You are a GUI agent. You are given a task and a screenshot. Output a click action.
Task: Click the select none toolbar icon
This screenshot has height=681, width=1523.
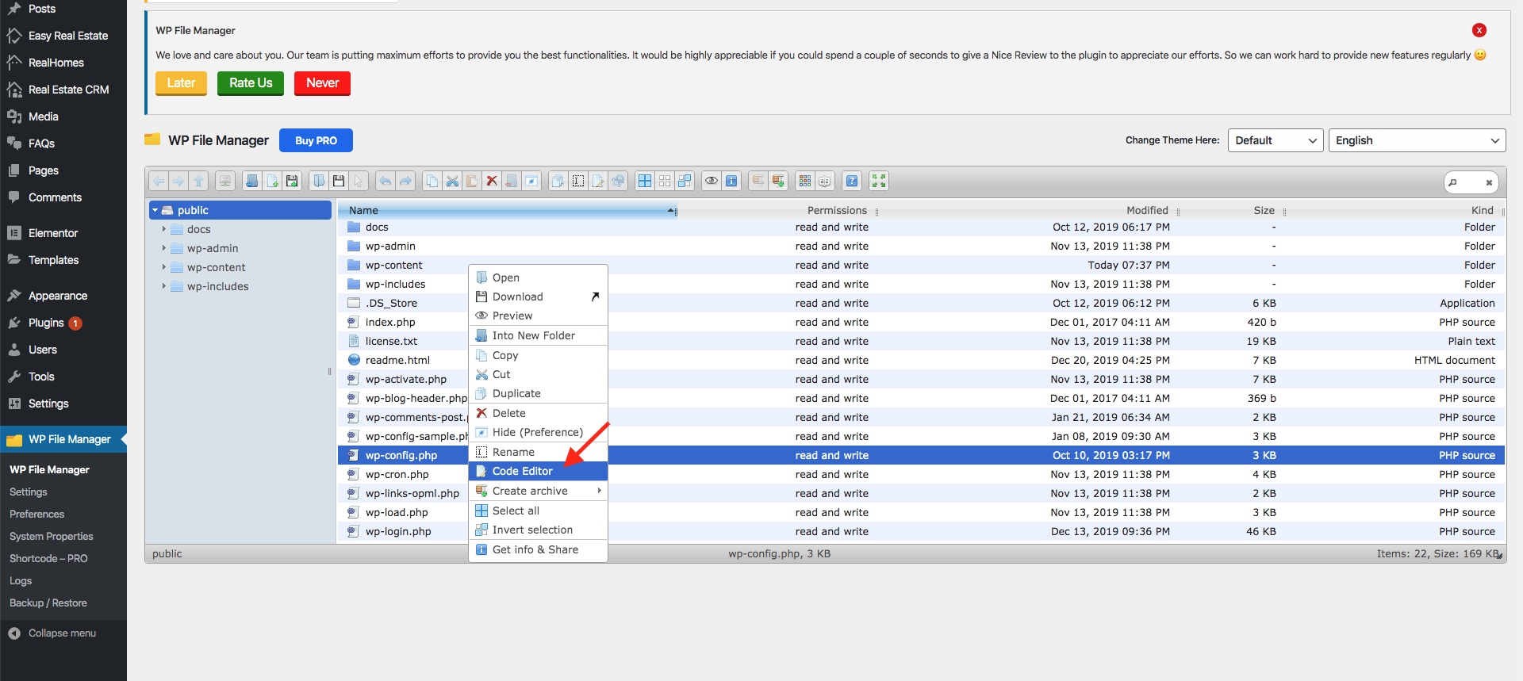click(x=665, y=181)
